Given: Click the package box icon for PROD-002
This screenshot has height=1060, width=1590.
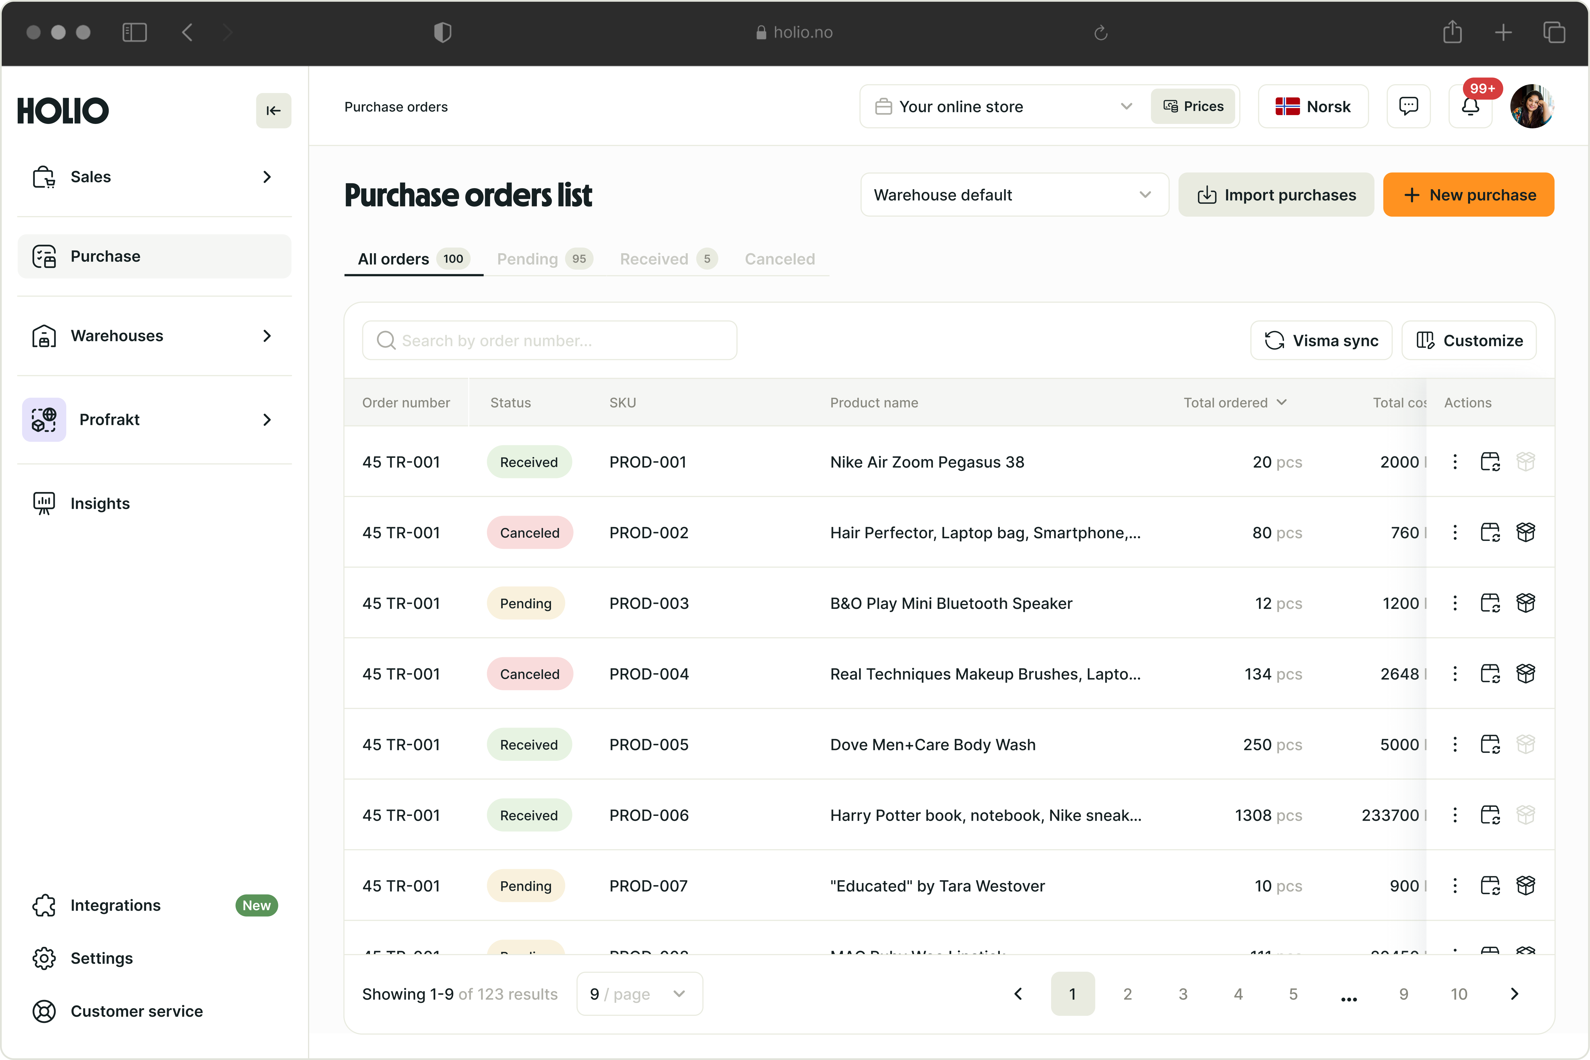Looking at the screenshot, I should [x=1525, y=532].
